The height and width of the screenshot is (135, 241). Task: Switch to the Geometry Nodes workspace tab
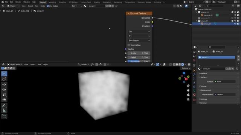point(144,2)
